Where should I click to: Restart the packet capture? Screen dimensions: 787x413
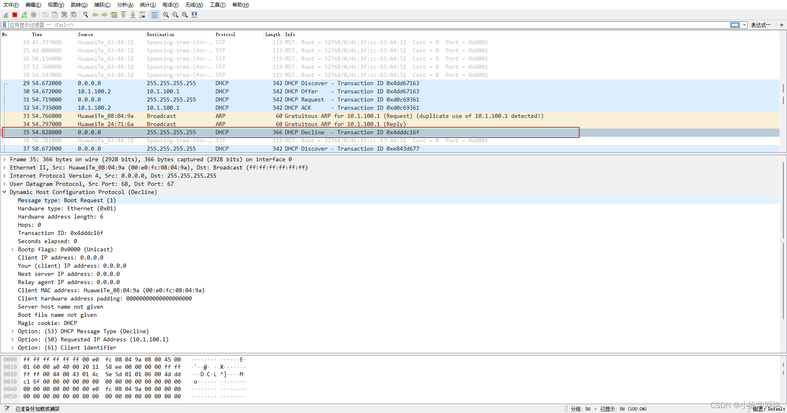[24, 15]
